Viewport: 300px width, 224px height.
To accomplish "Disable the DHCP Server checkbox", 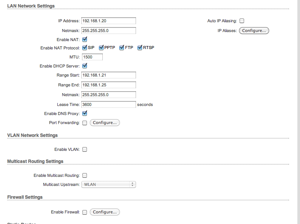I will coord(85,66).
